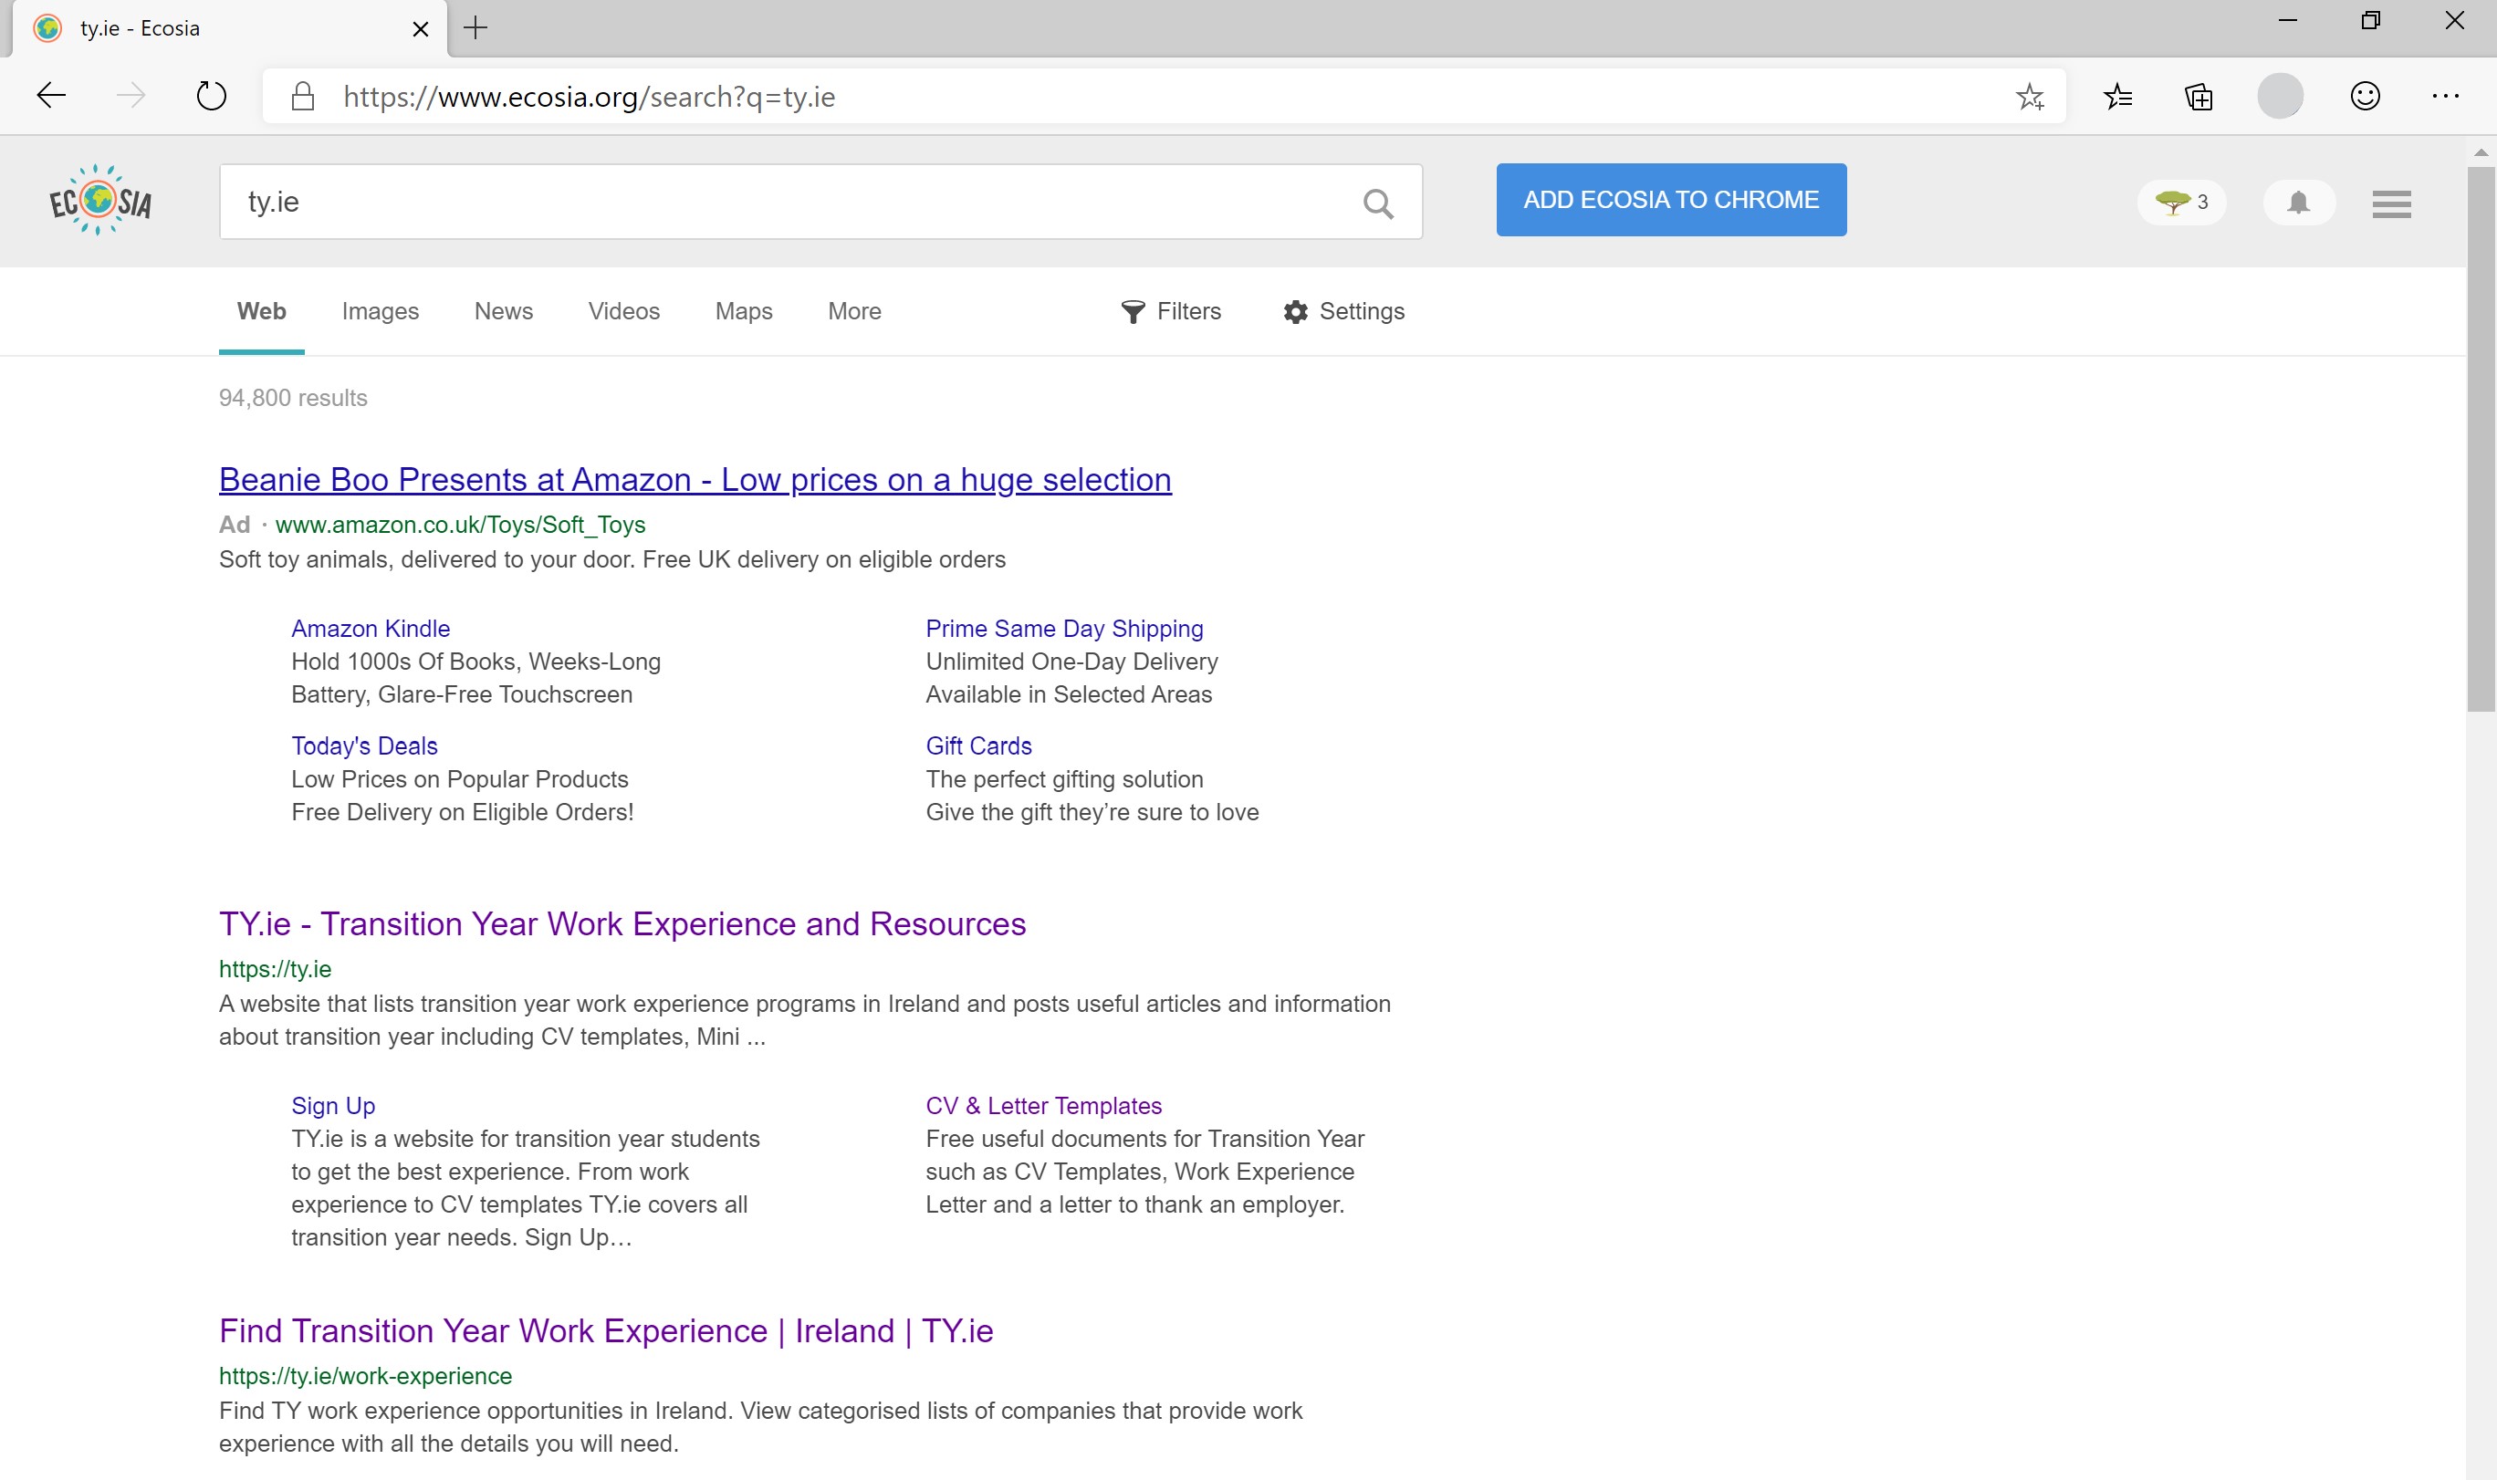Switch to the Images tab
Screen dimensions: 2497x1480
(380, 311)
